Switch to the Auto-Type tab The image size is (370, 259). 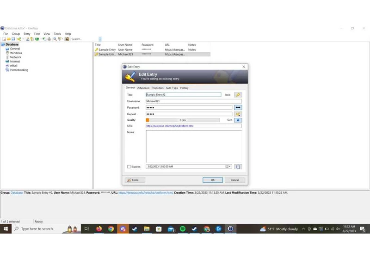(172, 88)
